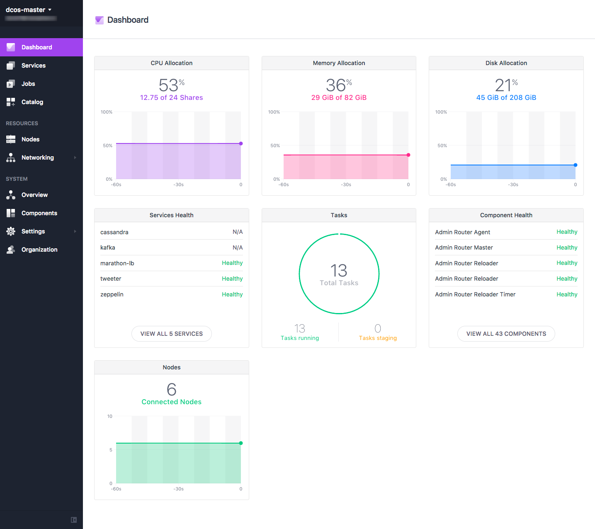The width and height of the screenshot is (595, 529).
Task: Click marathon-lb 'Healthy' status
Action: click(232, 263)
